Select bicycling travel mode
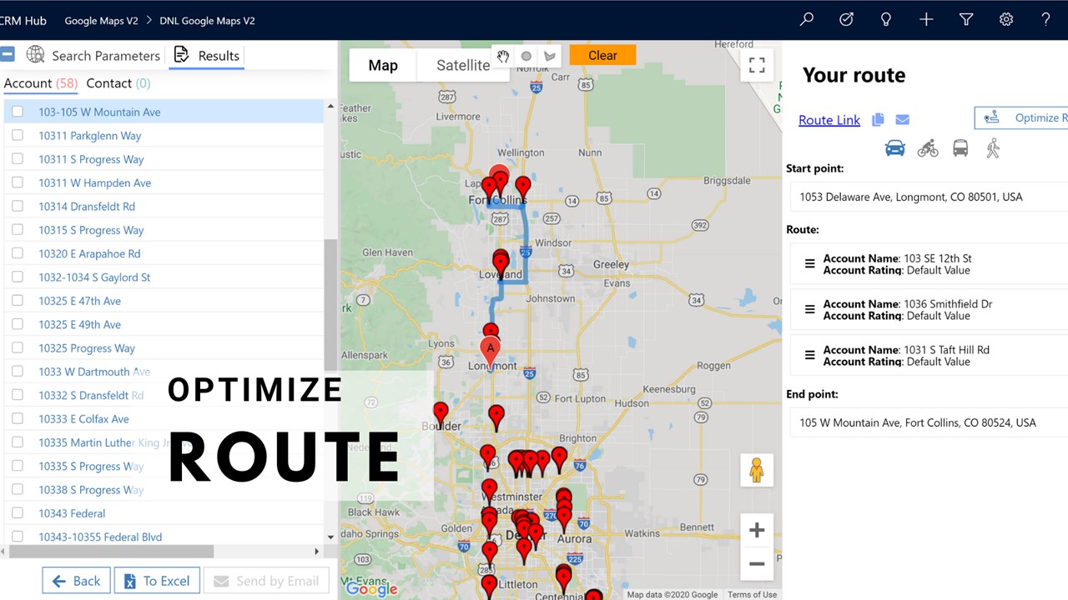Screen dimensions: 1068x600 (x=928, y=148)
